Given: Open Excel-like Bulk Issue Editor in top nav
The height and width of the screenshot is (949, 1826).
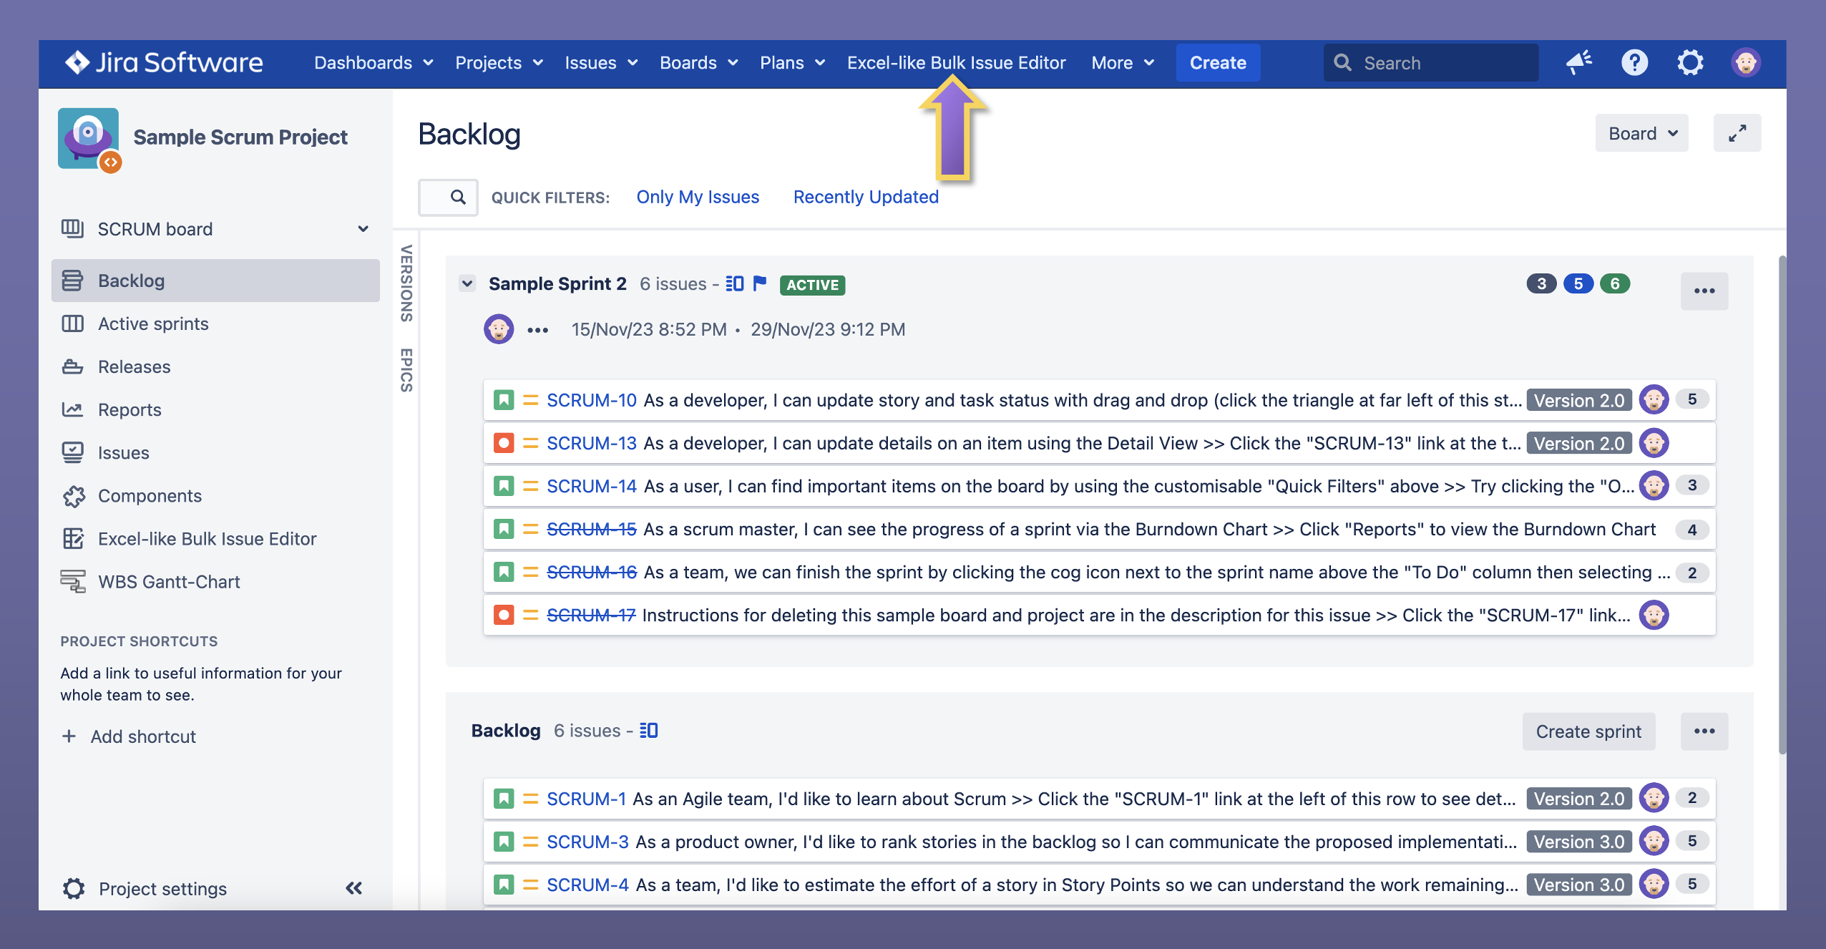Looking at the screenshot, I should pyautogui.click(x=956, y=63).
